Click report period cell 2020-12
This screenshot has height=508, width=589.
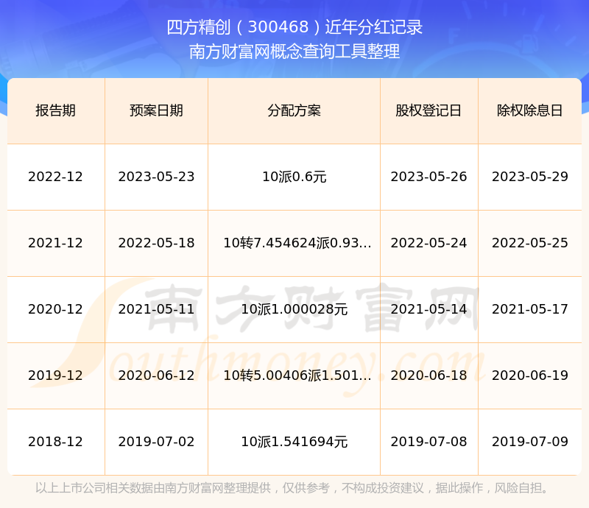(x=56, y=309)
